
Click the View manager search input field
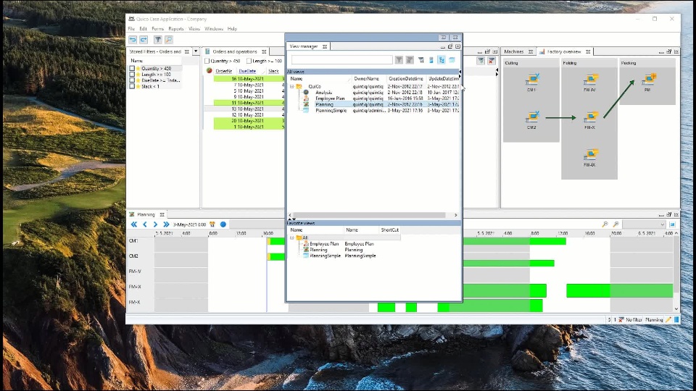point(341,59)
